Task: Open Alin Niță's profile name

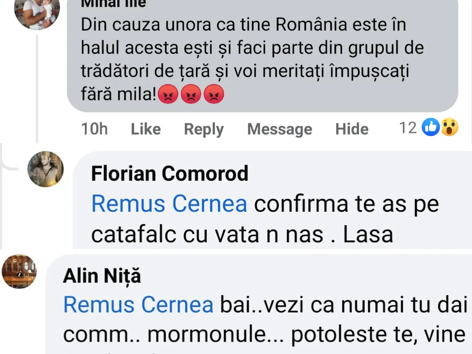Action: [x=102, y=276]
